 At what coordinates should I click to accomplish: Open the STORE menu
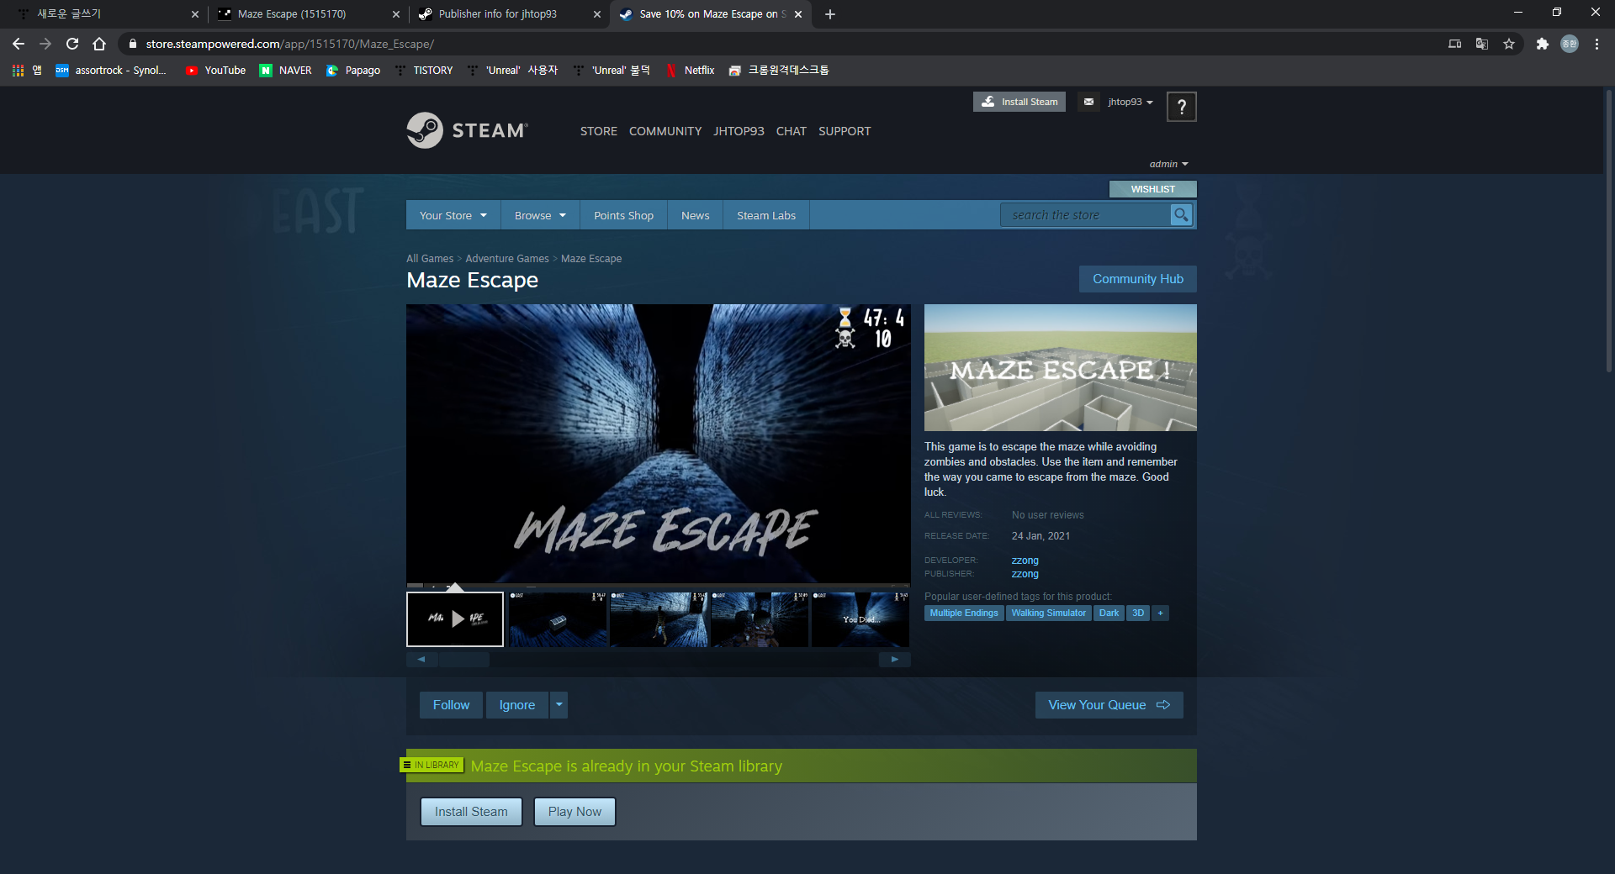[598, 131]
